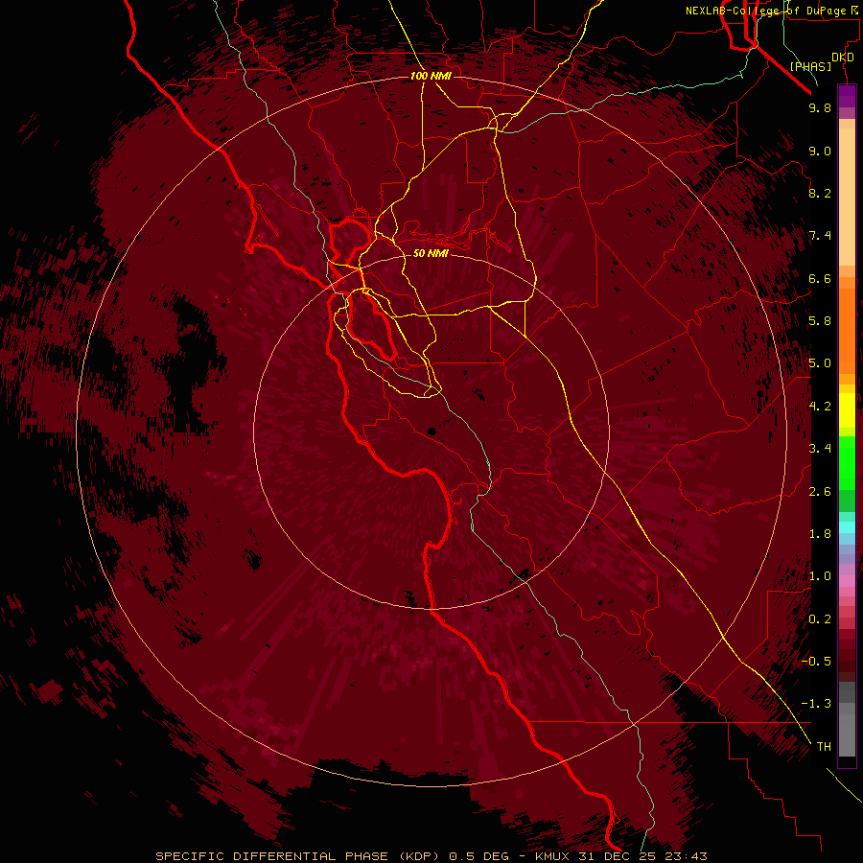Click the [PHAS] legend header

[x=810, y=67]
